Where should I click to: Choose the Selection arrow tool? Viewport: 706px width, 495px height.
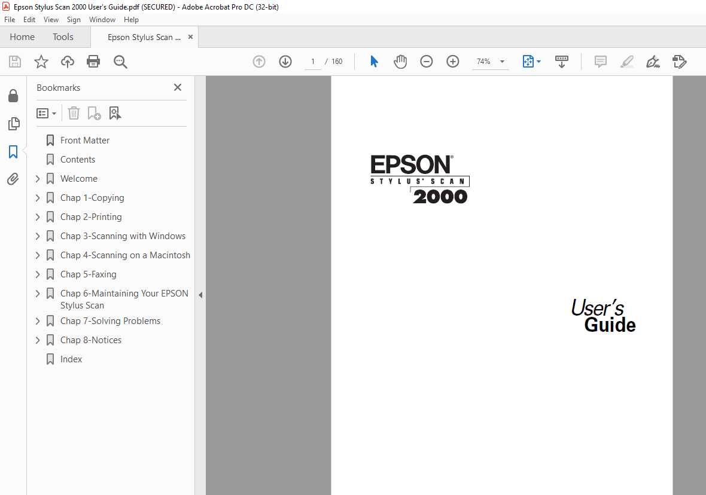[x=374, y=62]
